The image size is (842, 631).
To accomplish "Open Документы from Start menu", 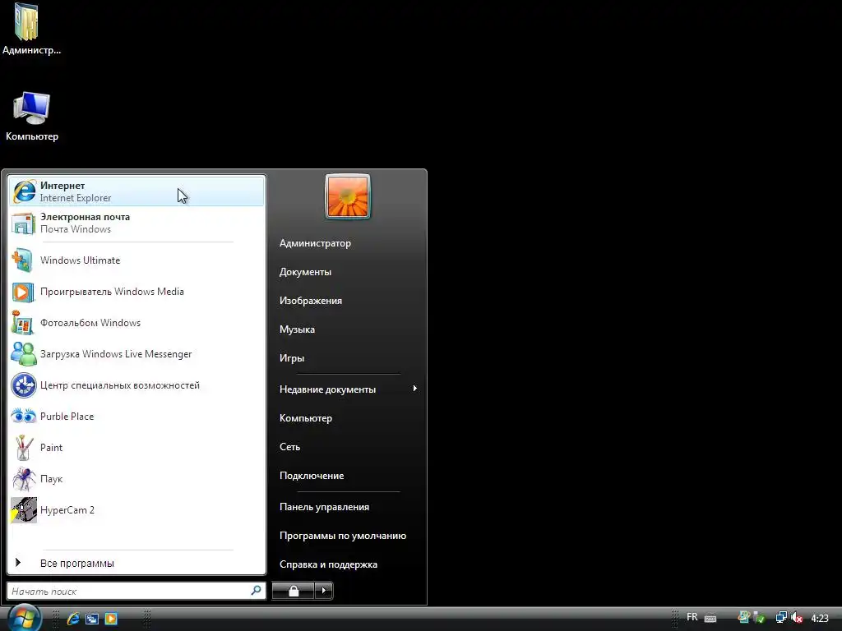I will coord(305,272).
